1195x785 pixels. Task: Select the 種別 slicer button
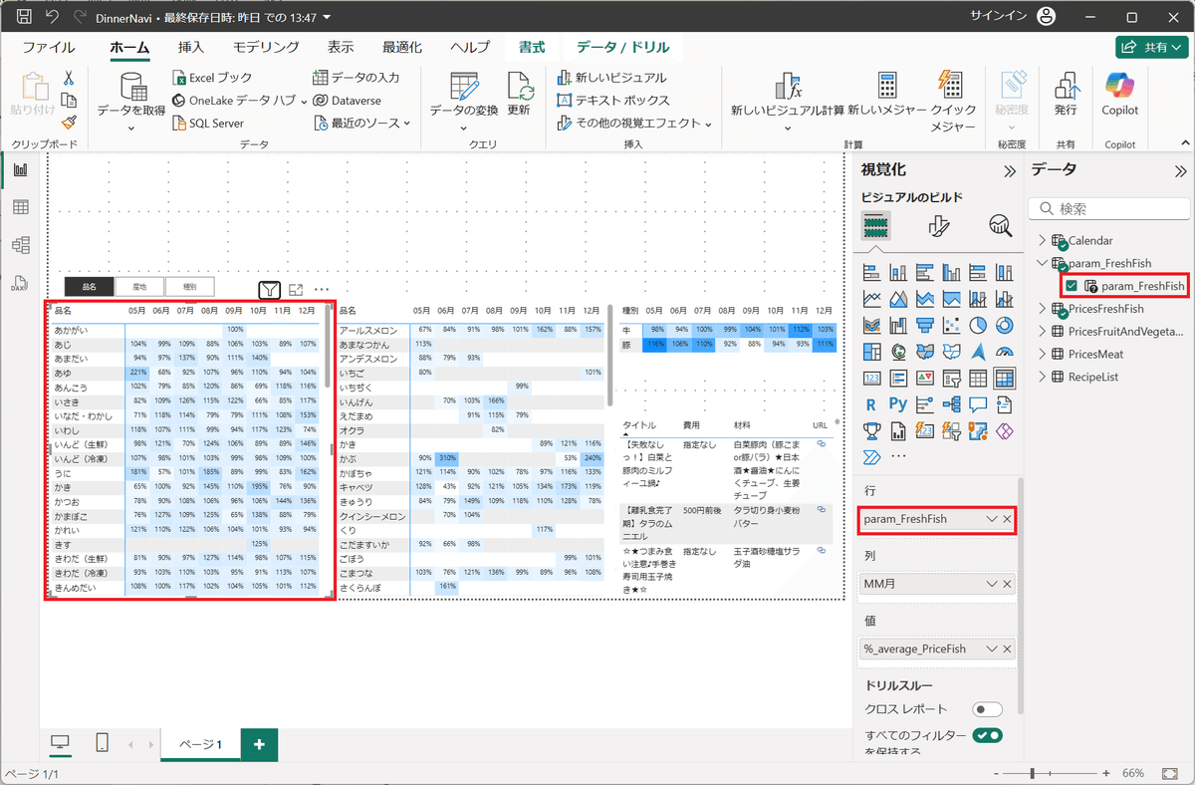[189, 286]
